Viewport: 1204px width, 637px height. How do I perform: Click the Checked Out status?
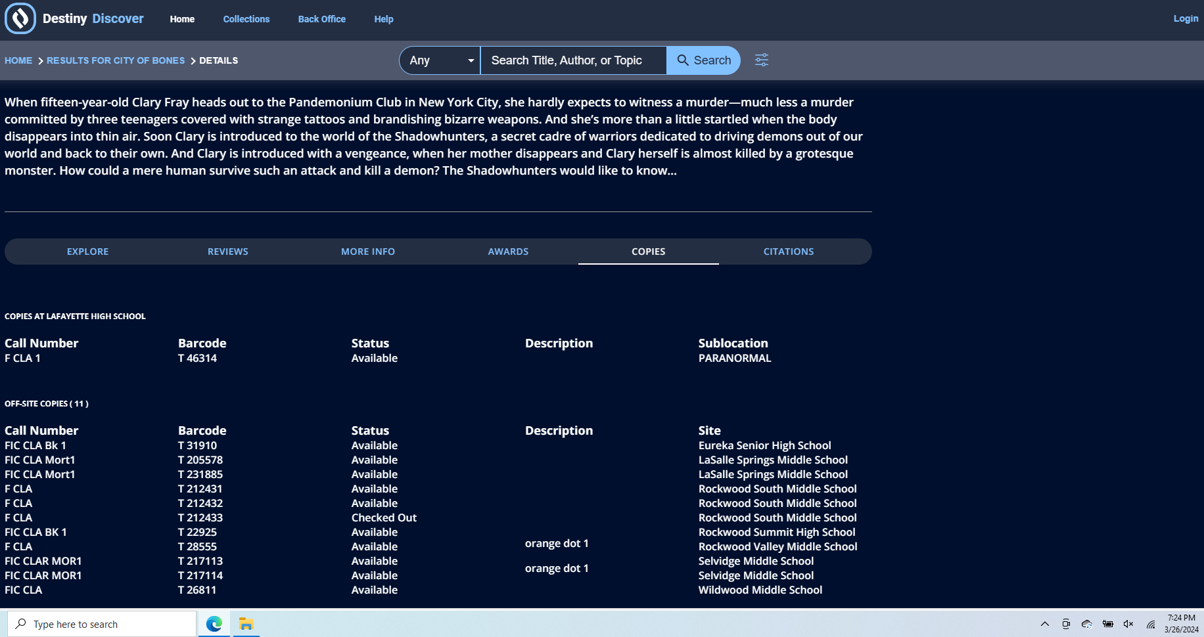(384, 517)
